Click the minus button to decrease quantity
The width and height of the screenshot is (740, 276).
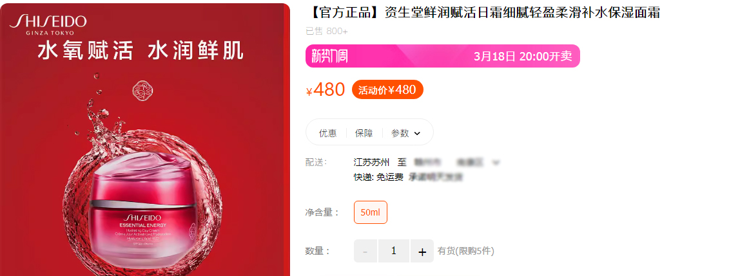point(365,251)
